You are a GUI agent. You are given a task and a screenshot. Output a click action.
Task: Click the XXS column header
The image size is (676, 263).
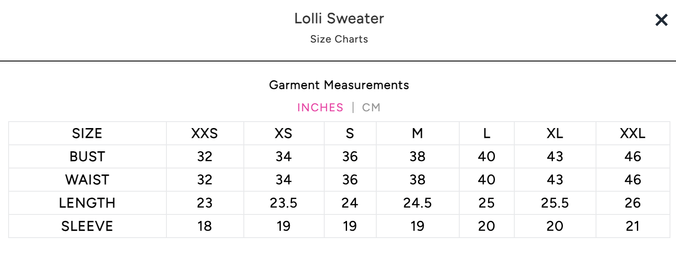[x=205, y=134]
